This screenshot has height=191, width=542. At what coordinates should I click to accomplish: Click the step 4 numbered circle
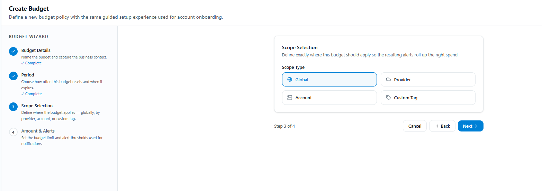pyautogui.click(x=13, y=132)
